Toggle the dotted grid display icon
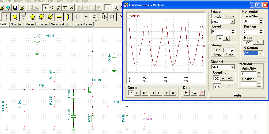Screen dimensions: 269x134 [108, 8]
